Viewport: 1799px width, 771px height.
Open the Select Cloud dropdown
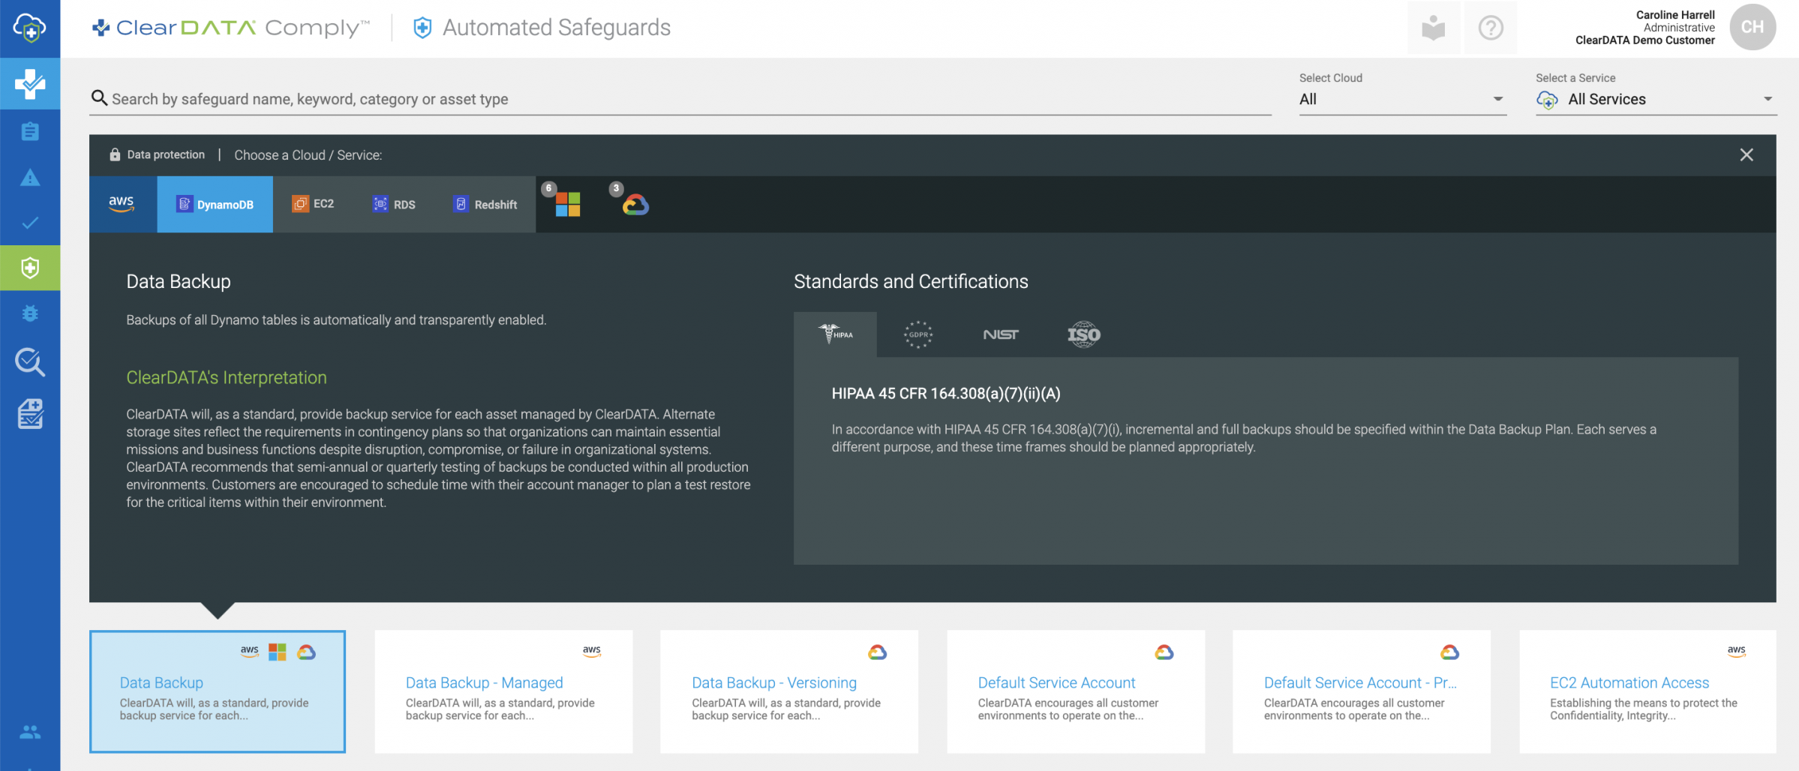(x=1402, y=99)
